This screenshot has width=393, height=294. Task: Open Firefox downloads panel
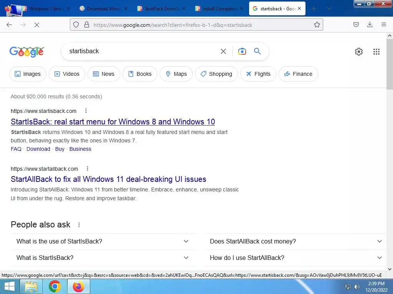[370, 24]
